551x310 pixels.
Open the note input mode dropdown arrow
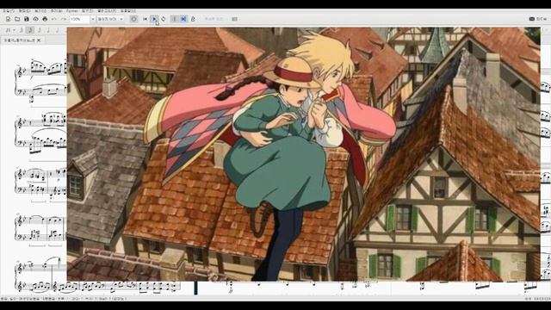tap(14, 30)
